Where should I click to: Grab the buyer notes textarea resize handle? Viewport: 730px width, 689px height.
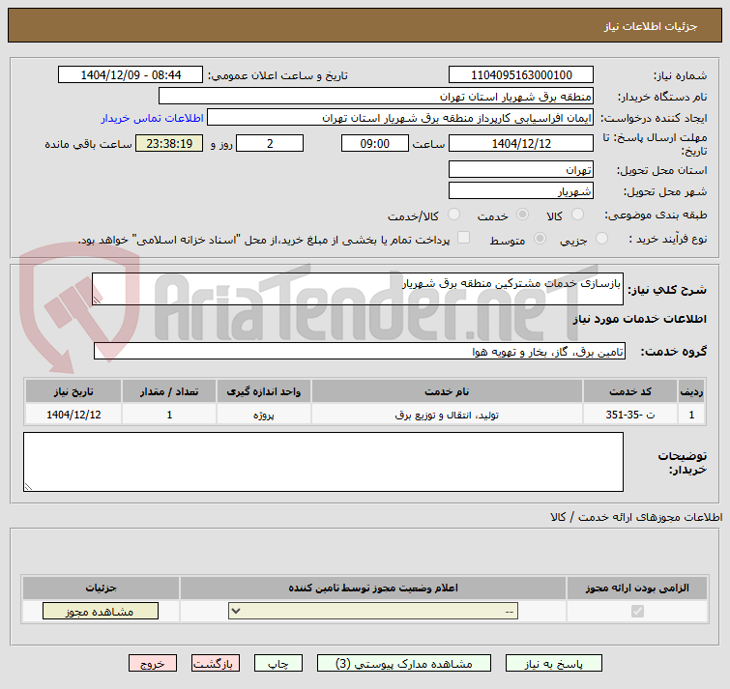28,487
